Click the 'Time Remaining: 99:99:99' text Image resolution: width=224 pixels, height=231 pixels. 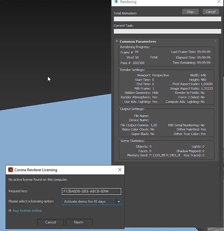pyautogui.click(x=191, y=63)
